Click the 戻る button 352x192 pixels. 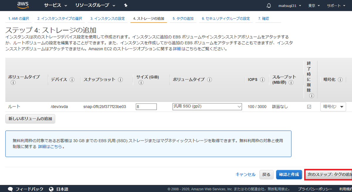pyautogui.click(x=266, y=174)
